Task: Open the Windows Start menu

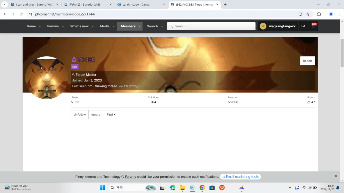Action: [102, 188]
